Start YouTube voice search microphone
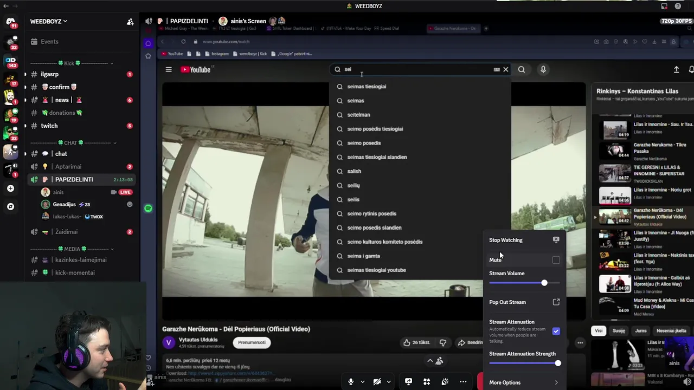The image size is (694, 390). point(543,69)
